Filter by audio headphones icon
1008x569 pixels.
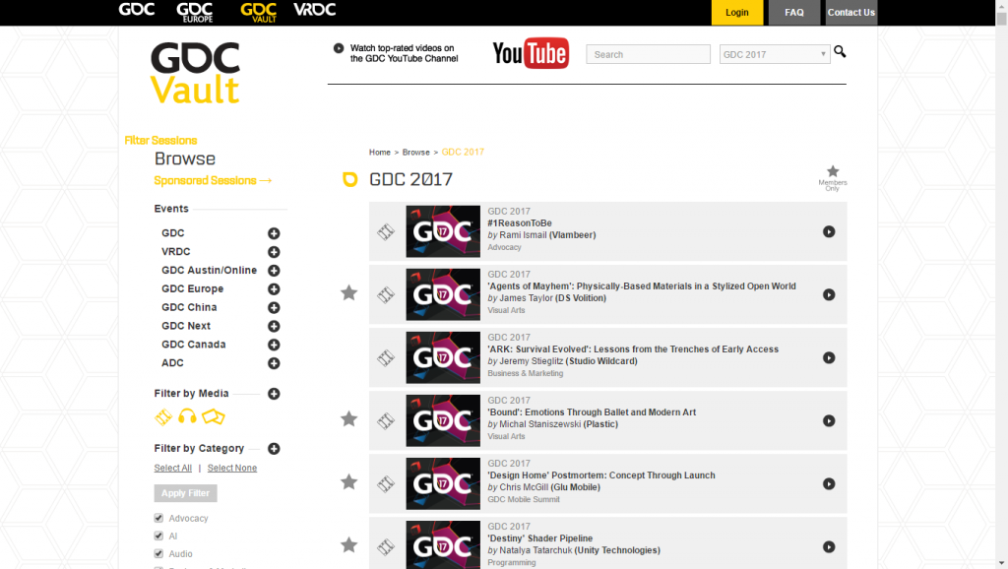187,416
